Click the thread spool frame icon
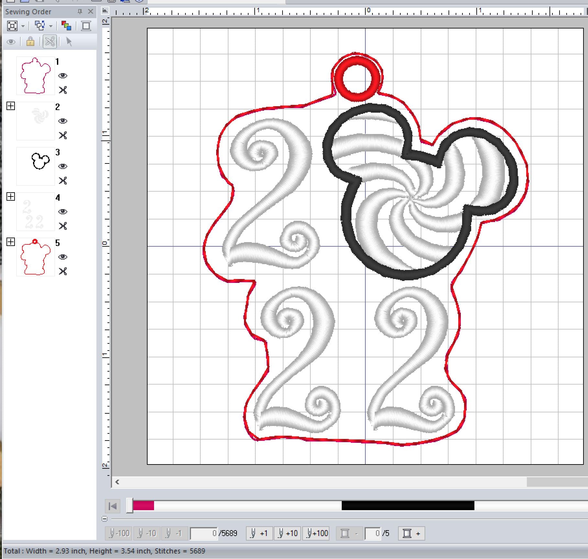Image resolution: width=588 pixels, height=559 pixels. point(86,26)
